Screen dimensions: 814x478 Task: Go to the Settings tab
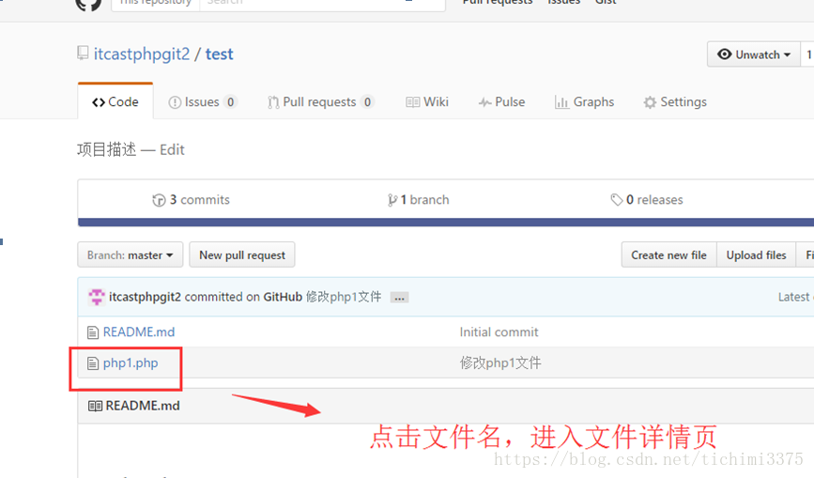click(x=675, y=102)
